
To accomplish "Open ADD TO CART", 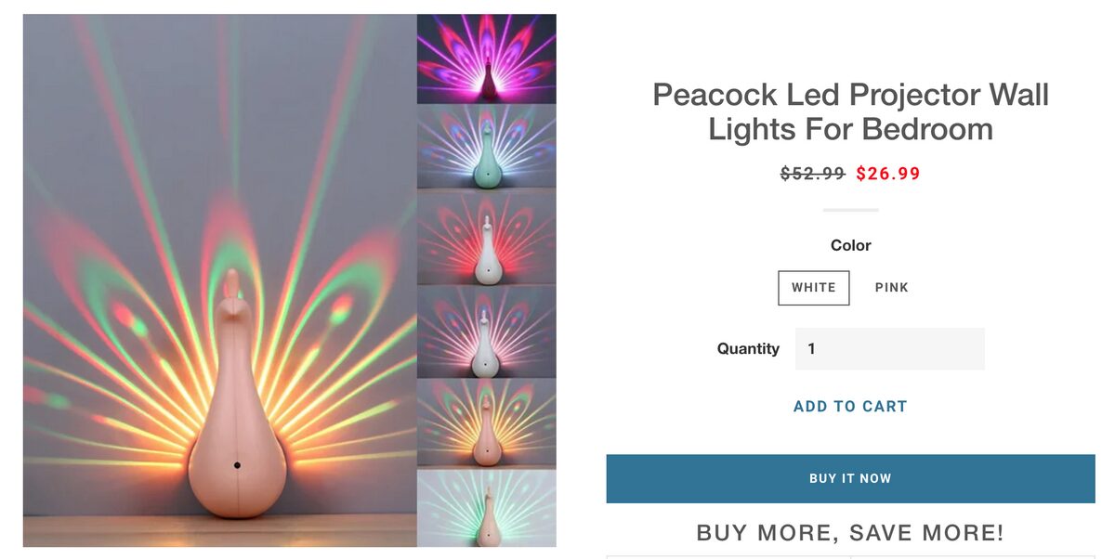I will click(x=850, y=406).
